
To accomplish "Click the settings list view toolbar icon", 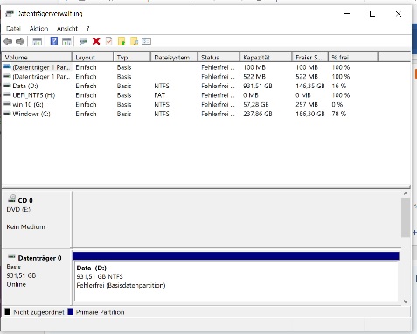I will pos(147,41).
